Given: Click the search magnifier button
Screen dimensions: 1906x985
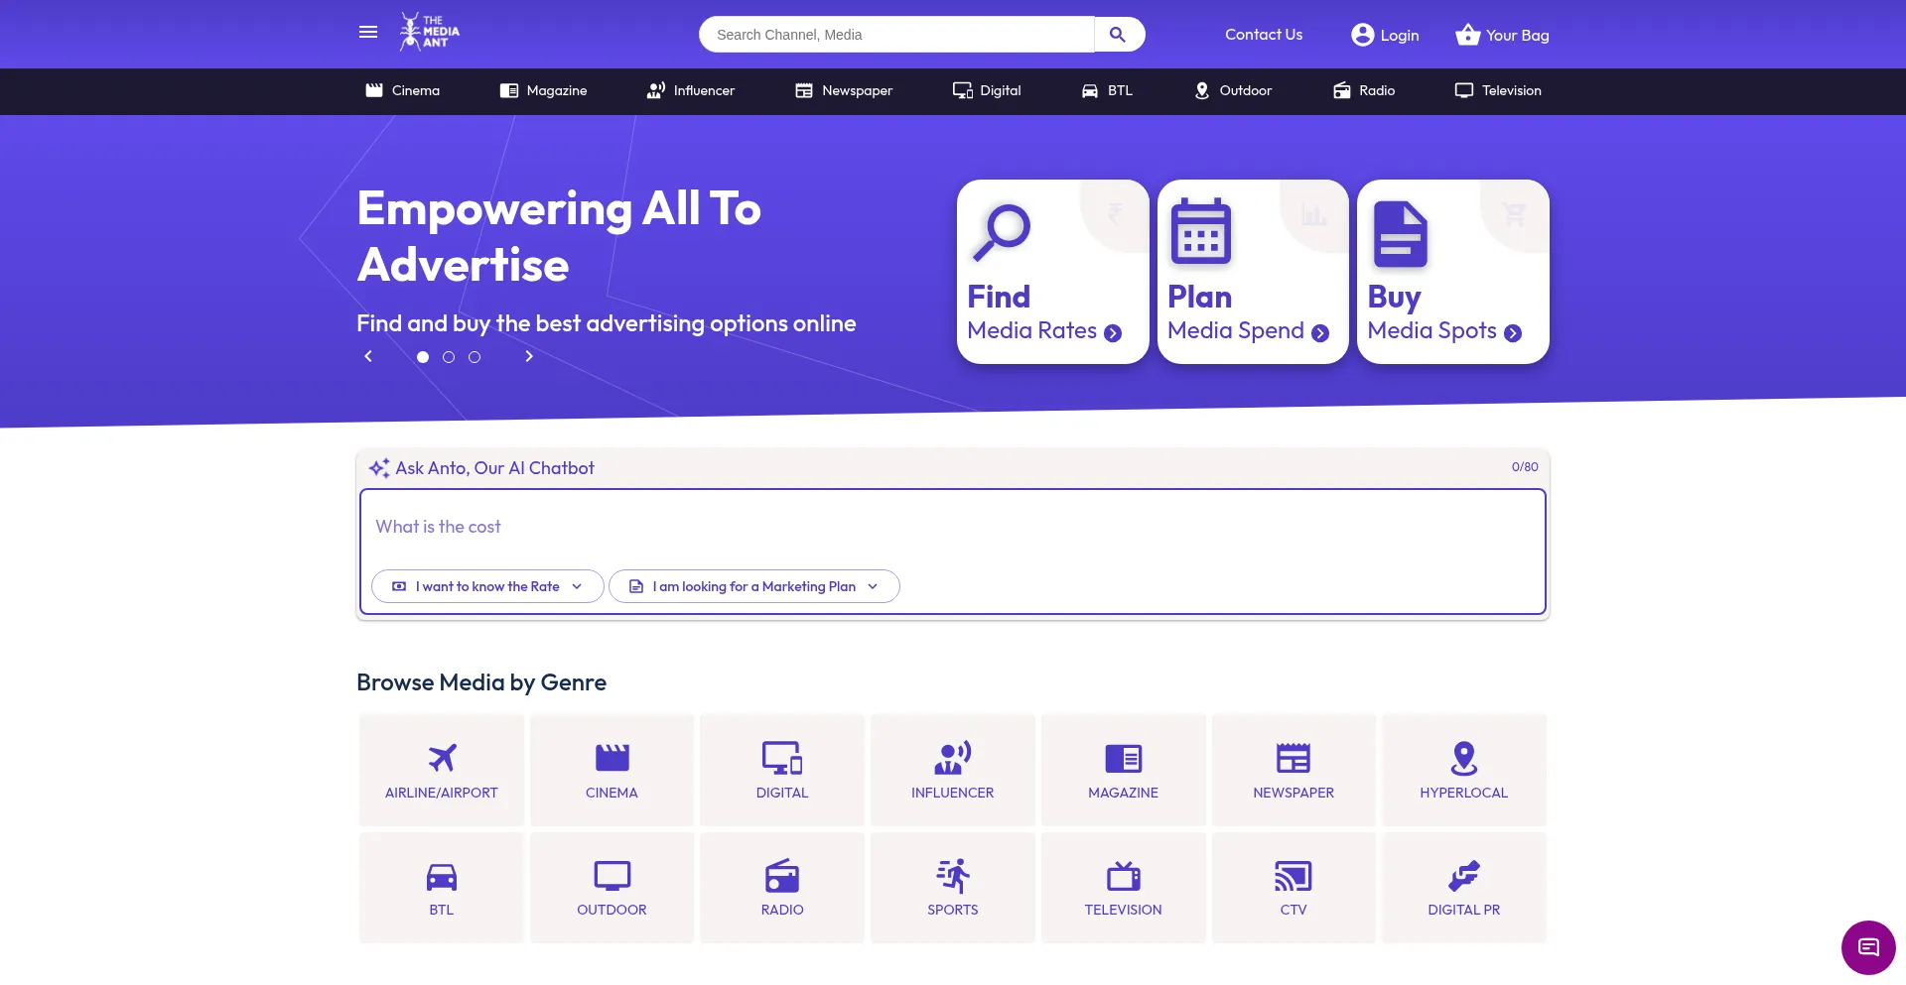Looking at the screenshot, I should (x=1119, y=35).
